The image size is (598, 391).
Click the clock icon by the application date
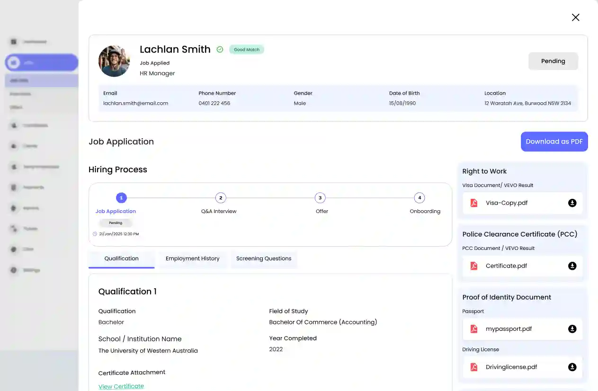(95, 234)
